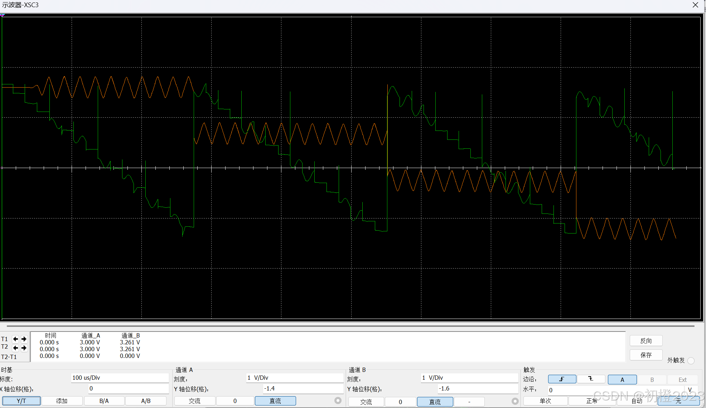The width and height of the screenshot is (706, 408).
Task: Open Channel A scale 1 V/Div field
Action: (x=294, y=378)
